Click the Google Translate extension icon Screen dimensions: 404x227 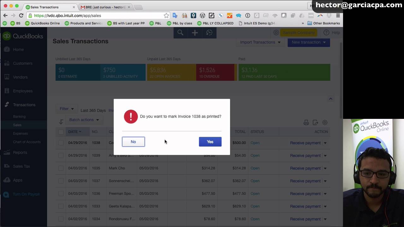click(175, 15)
